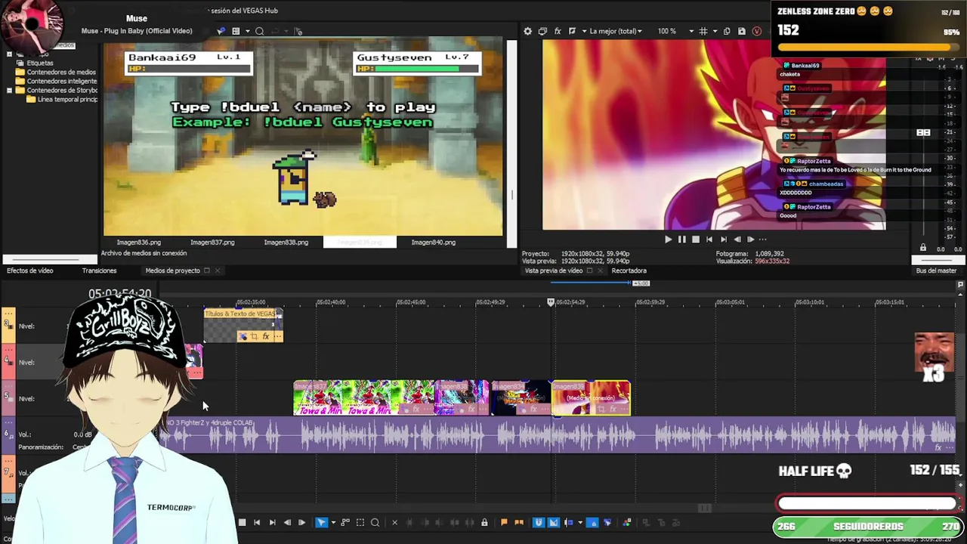
Task: Toggle external monitor preview icon
Action: pyautogui.click(x=542, y=31)
